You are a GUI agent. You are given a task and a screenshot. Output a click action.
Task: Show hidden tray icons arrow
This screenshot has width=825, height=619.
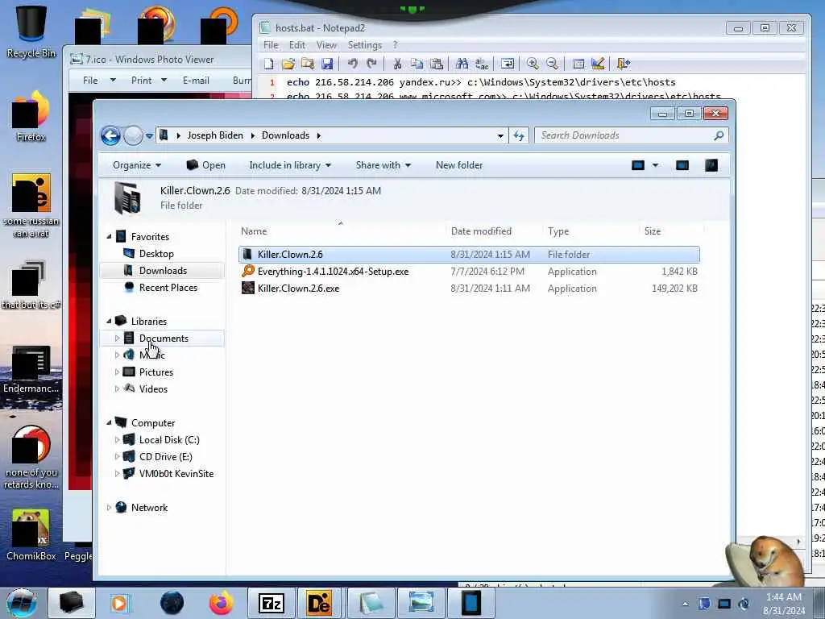pyautogui.click(x=685, y=604)
